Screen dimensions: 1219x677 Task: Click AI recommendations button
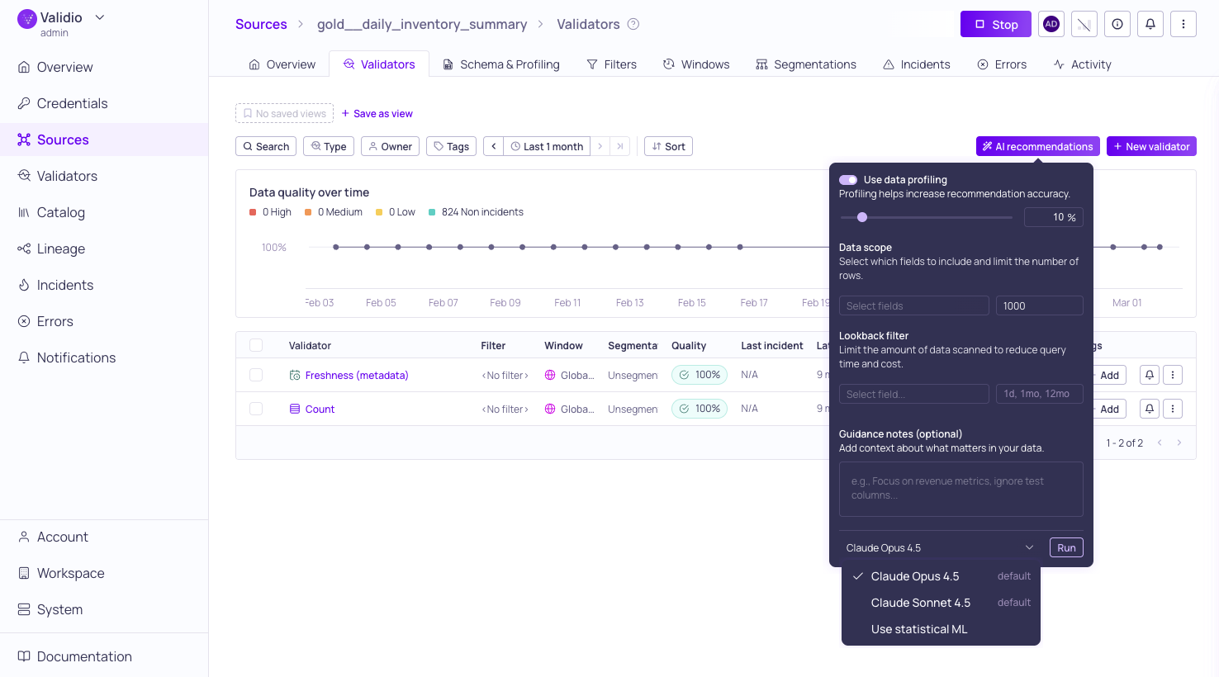[x=1037, y=146]
